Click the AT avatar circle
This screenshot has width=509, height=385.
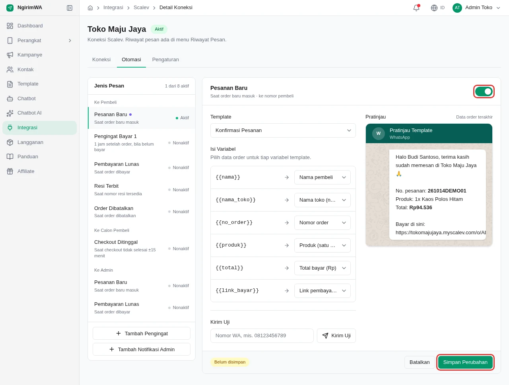click(x=457, y=8)
